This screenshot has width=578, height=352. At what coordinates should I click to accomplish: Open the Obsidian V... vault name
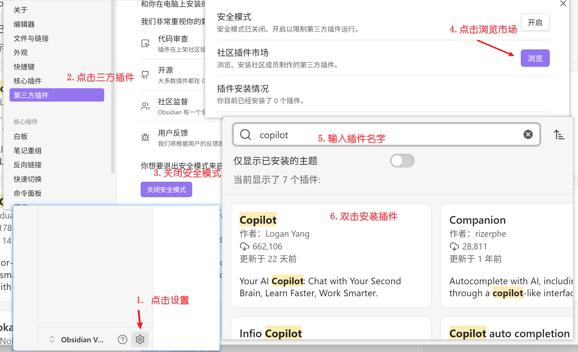(82, 339)
